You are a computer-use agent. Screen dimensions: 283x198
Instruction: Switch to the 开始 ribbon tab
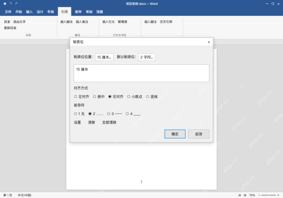(19, 12)
